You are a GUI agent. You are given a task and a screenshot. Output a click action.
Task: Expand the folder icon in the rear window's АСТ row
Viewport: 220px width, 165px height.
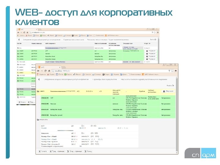coord(18,51)
